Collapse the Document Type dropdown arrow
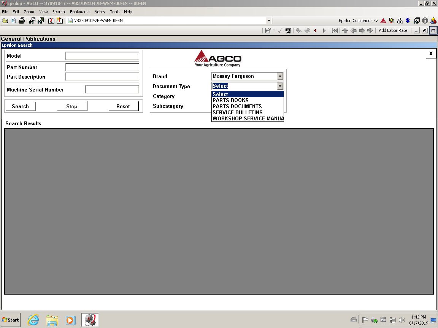 280,86
